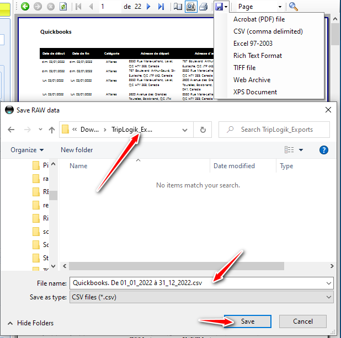The image size is (341, 338).
Task: Click the File name text field
Action: click(198, 283)
